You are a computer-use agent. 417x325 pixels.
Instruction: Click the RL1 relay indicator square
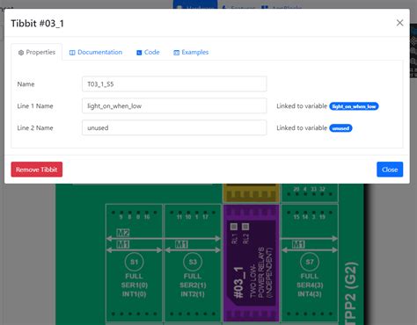(234, 227)
